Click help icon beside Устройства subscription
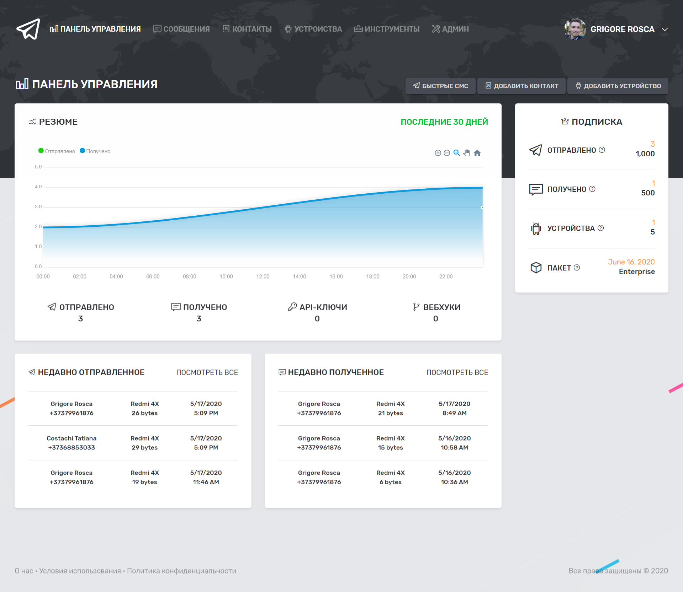The width and height of the screenshot is (683, 592). [x=601, y=228]
